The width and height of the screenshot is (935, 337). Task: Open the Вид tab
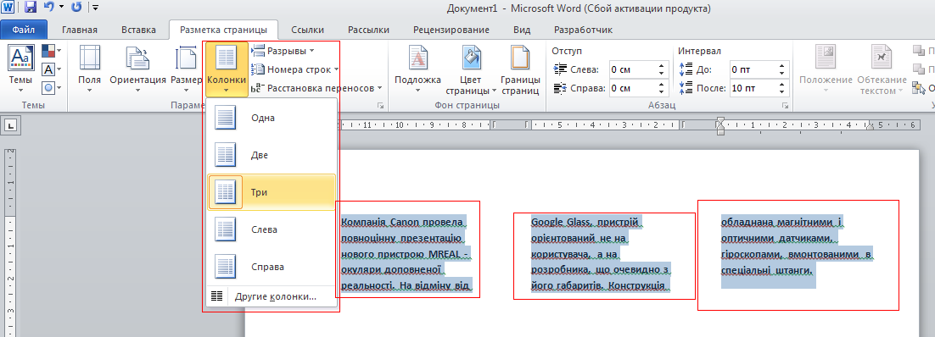[x=522, y=30]
